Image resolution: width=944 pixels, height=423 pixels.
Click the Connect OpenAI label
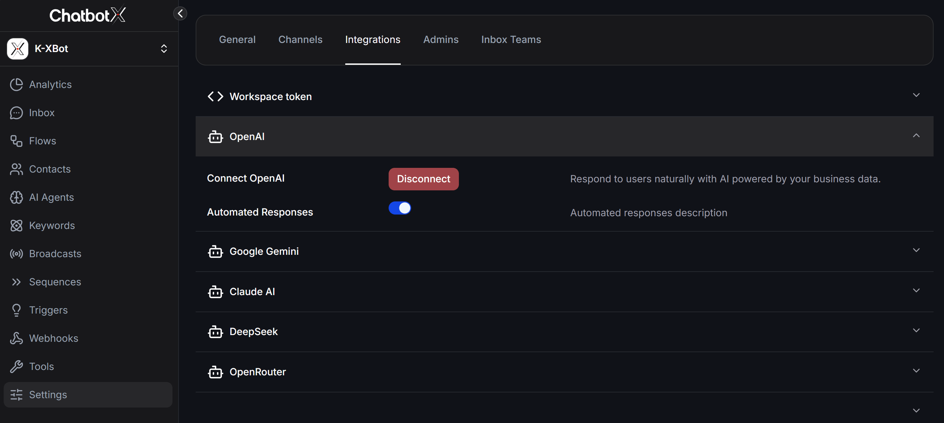245,178
